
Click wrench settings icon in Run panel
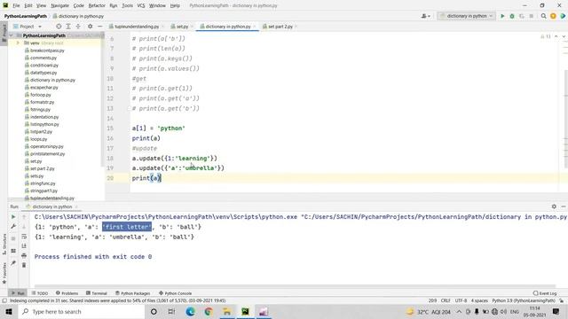point(13,227)
